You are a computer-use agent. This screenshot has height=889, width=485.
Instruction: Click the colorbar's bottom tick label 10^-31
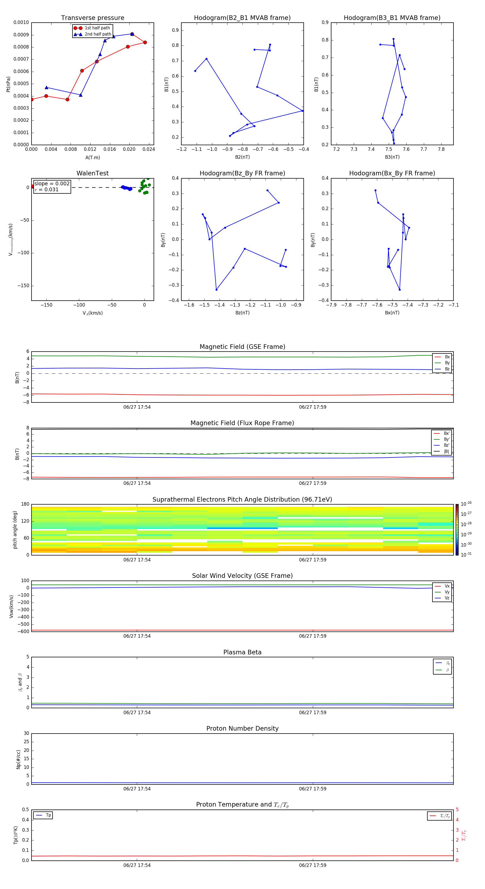(466, 555)
